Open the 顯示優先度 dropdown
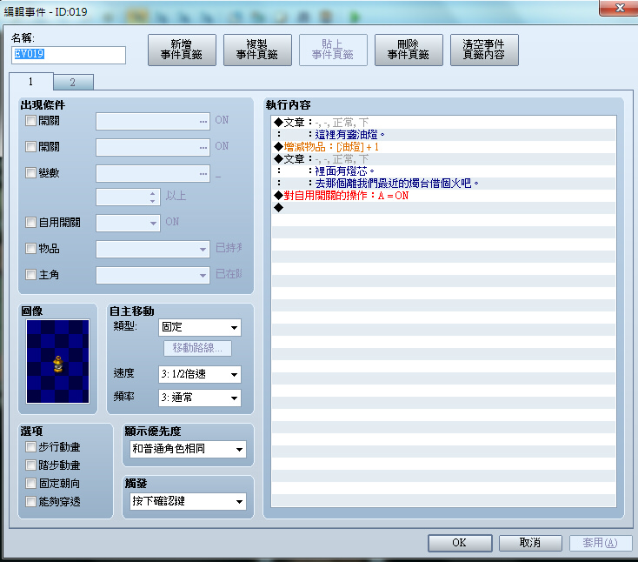The image size is (638, 562). point(188,449)
